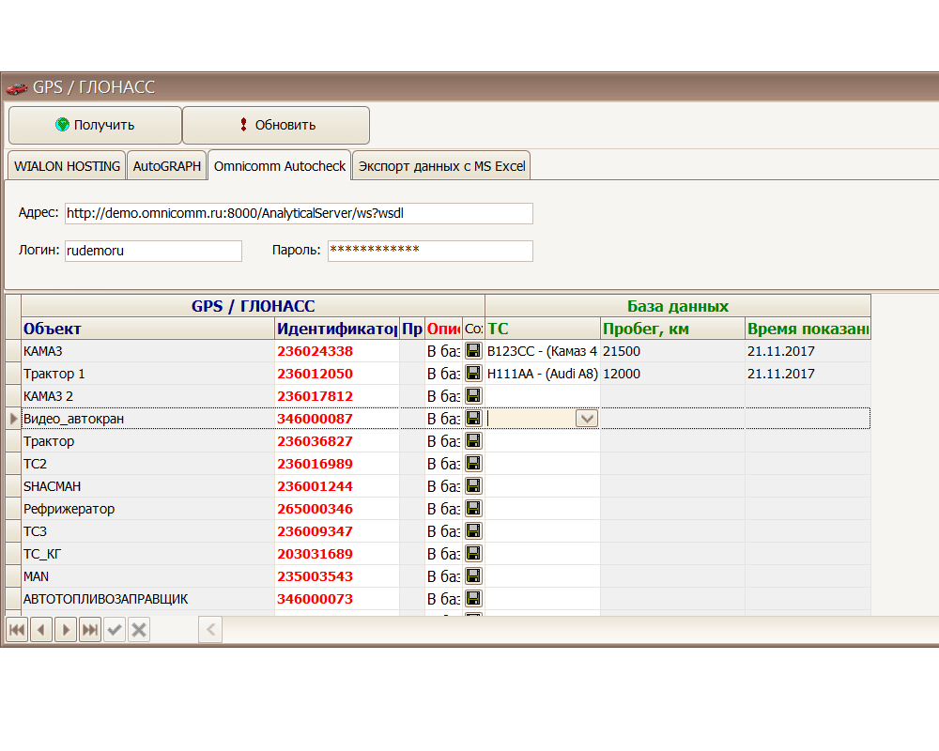Click save disk icon in SHACMAH row
Image resolution: width=939 pixels, height=751 pixels.
click(473, 485)
